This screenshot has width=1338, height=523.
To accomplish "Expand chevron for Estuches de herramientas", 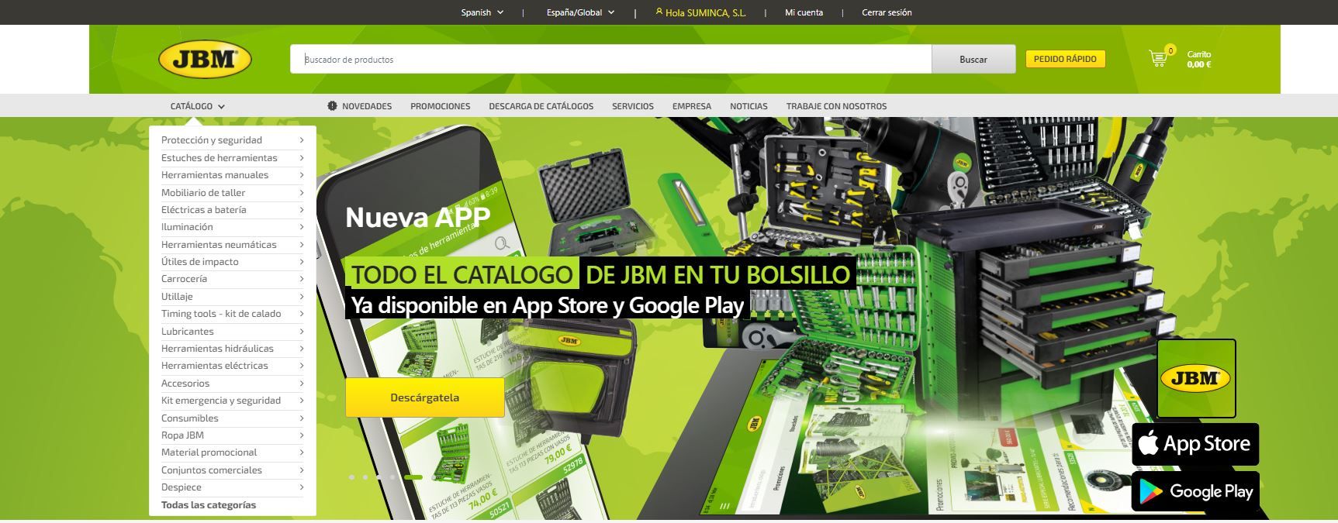I will [x=301, y=157].
